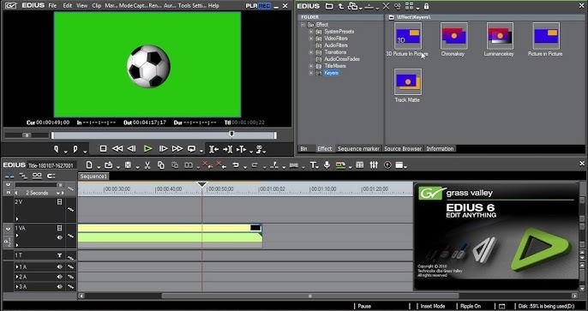The image size is (588, 311).
Task: Click the Set Out point icon
Action: tap(75, 149)
